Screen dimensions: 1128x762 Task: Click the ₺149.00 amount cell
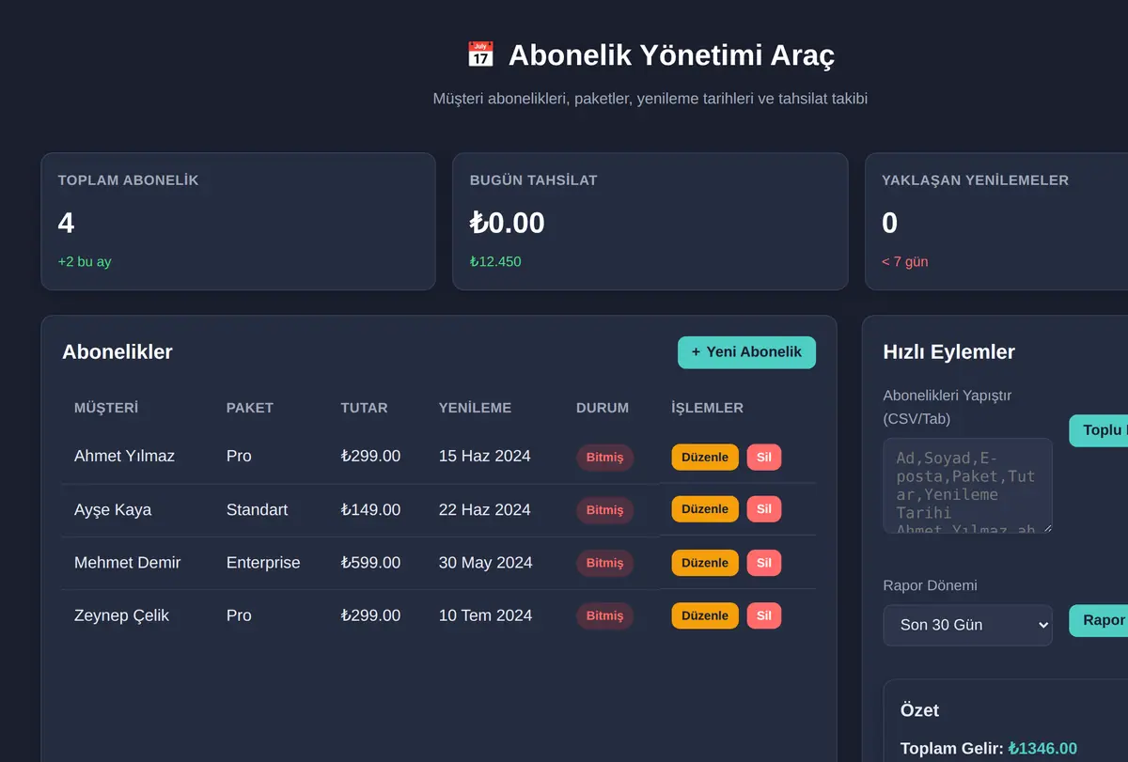click(370, 509)
